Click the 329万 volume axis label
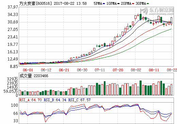Viewport: 177px width, 124px height. tap(12, 79)
